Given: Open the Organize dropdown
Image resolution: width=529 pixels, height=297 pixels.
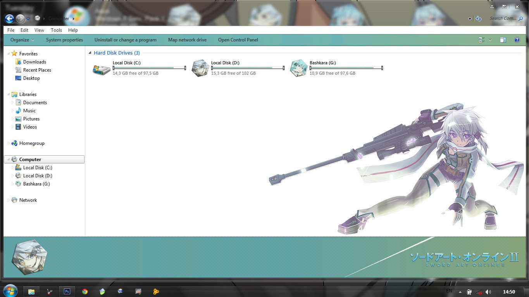Looking at the screenshot, I should click(22, 40).
